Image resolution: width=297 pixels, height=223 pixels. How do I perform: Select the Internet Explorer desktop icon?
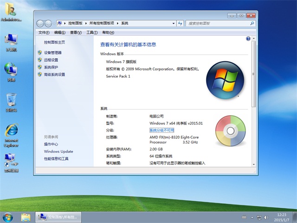point(11,133)
